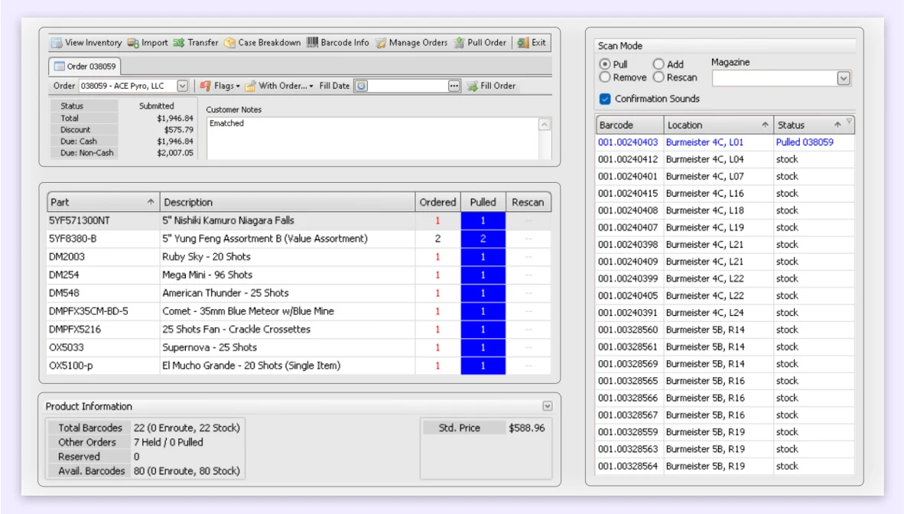
Task: Open the Flags dropdown menu
Action: [x=219, y=86]
